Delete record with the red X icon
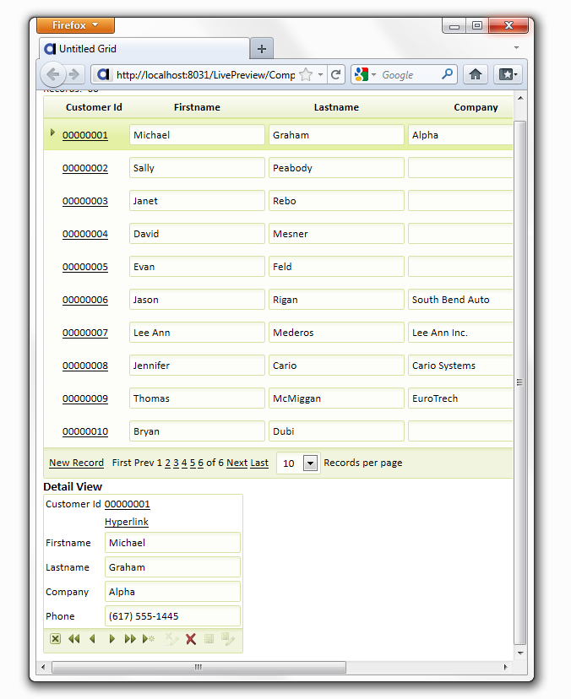Viewport: 571px width, 699px height. [191, 639]
